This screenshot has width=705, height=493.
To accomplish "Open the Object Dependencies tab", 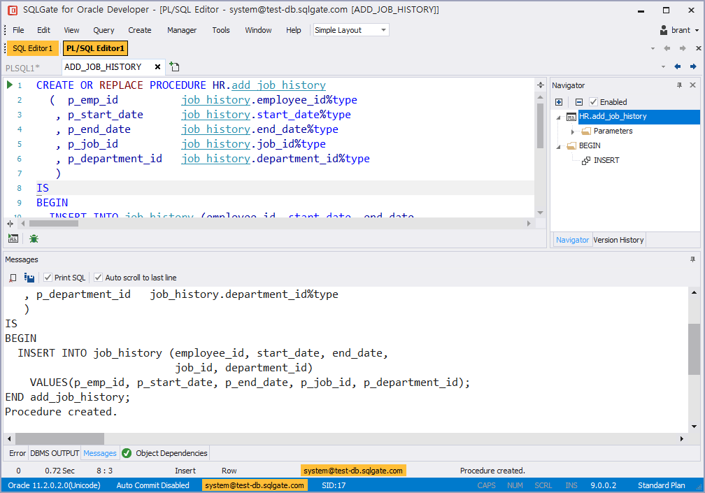I will pos(171,453).
